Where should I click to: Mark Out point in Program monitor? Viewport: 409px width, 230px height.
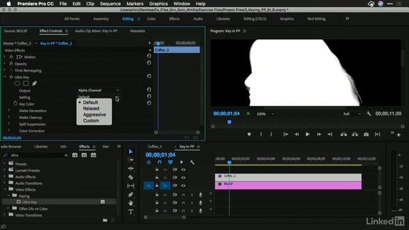271,134
